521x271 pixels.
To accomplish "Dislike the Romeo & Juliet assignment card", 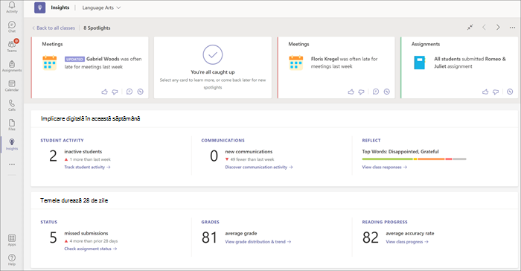I will pos(496,92).
